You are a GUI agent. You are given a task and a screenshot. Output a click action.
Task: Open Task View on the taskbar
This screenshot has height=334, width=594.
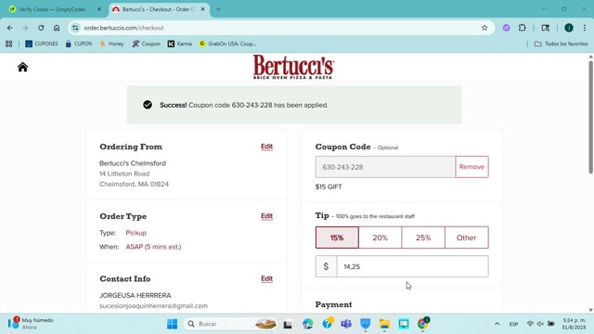(288, 324)
